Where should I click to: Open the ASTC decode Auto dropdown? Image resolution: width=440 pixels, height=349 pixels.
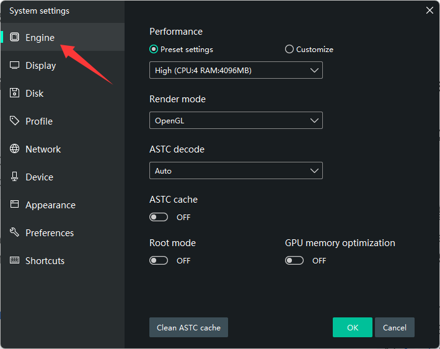click(x=235, y=170)
